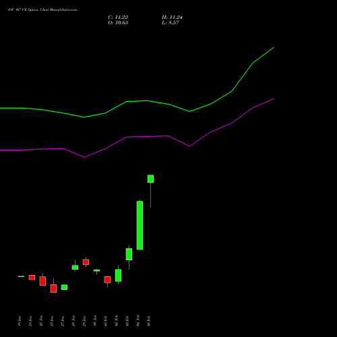The height and width of the screenshot is (337, 337).
Task: Select the 30 Jan date label
Action: pyautogui.click(x=95, y=321)
